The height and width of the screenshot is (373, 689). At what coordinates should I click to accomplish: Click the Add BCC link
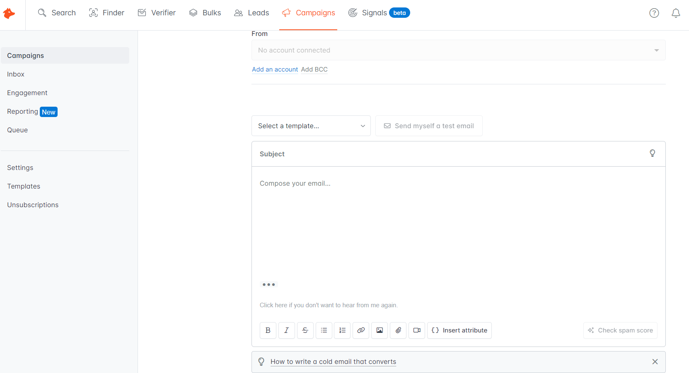pos(314,69)
